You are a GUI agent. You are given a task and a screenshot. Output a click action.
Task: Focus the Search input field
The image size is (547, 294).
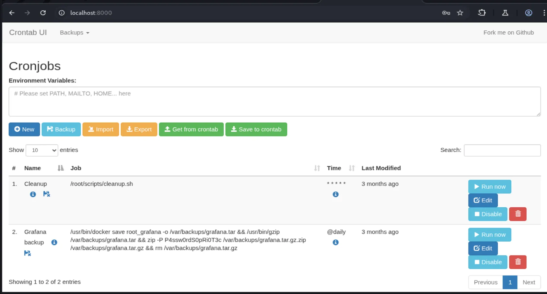[502, 150]
